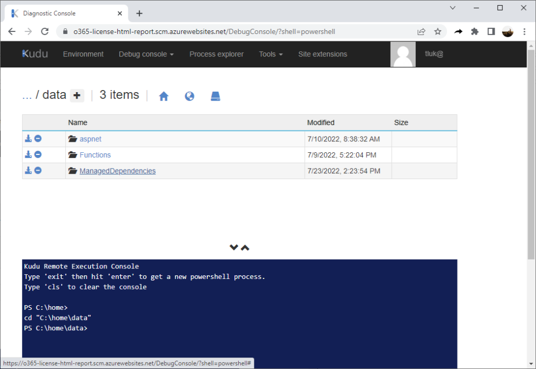Open a new browser tab
This screenshot has height=369, width=536.
point(139,13)
